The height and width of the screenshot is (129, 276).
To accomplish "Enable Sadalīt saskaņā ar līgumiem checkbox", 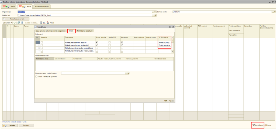I will (x=37, y=77).
